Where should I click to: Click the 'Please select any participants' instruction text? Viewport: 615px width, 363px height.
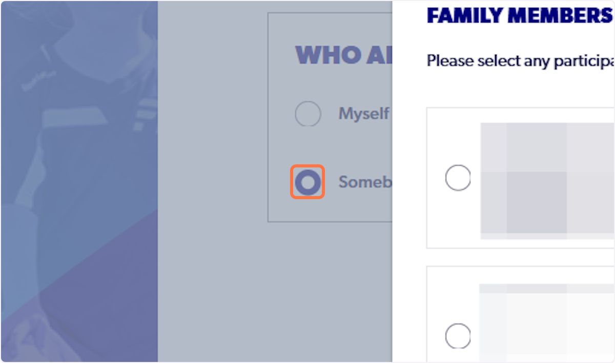click(518, 60)
